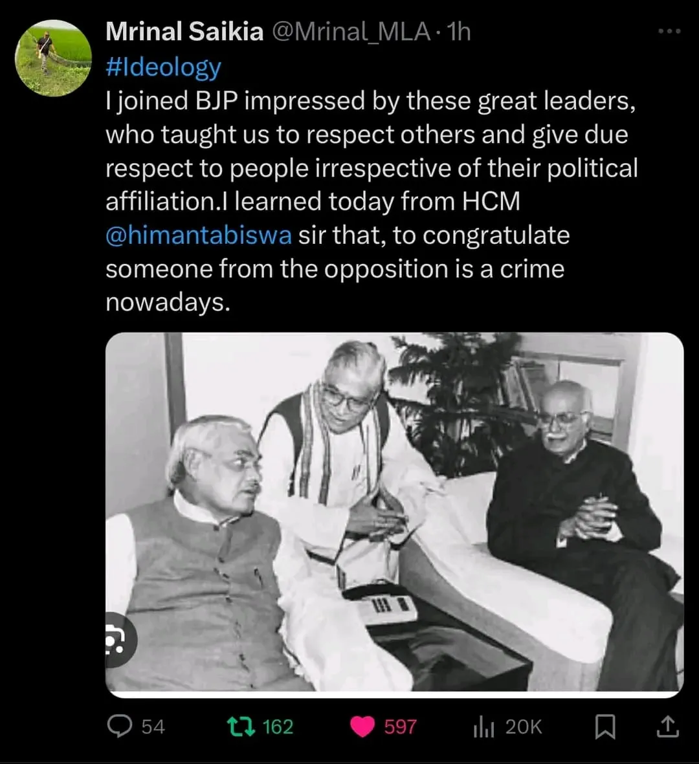Viewport: 699px width, 764px height.
Task: View the 162 retweets count
Action: click(x=278, y=727)
